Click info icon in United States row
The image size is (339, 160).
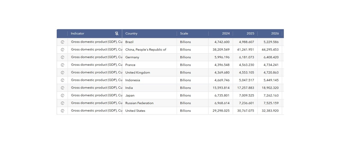pos(63,111)
